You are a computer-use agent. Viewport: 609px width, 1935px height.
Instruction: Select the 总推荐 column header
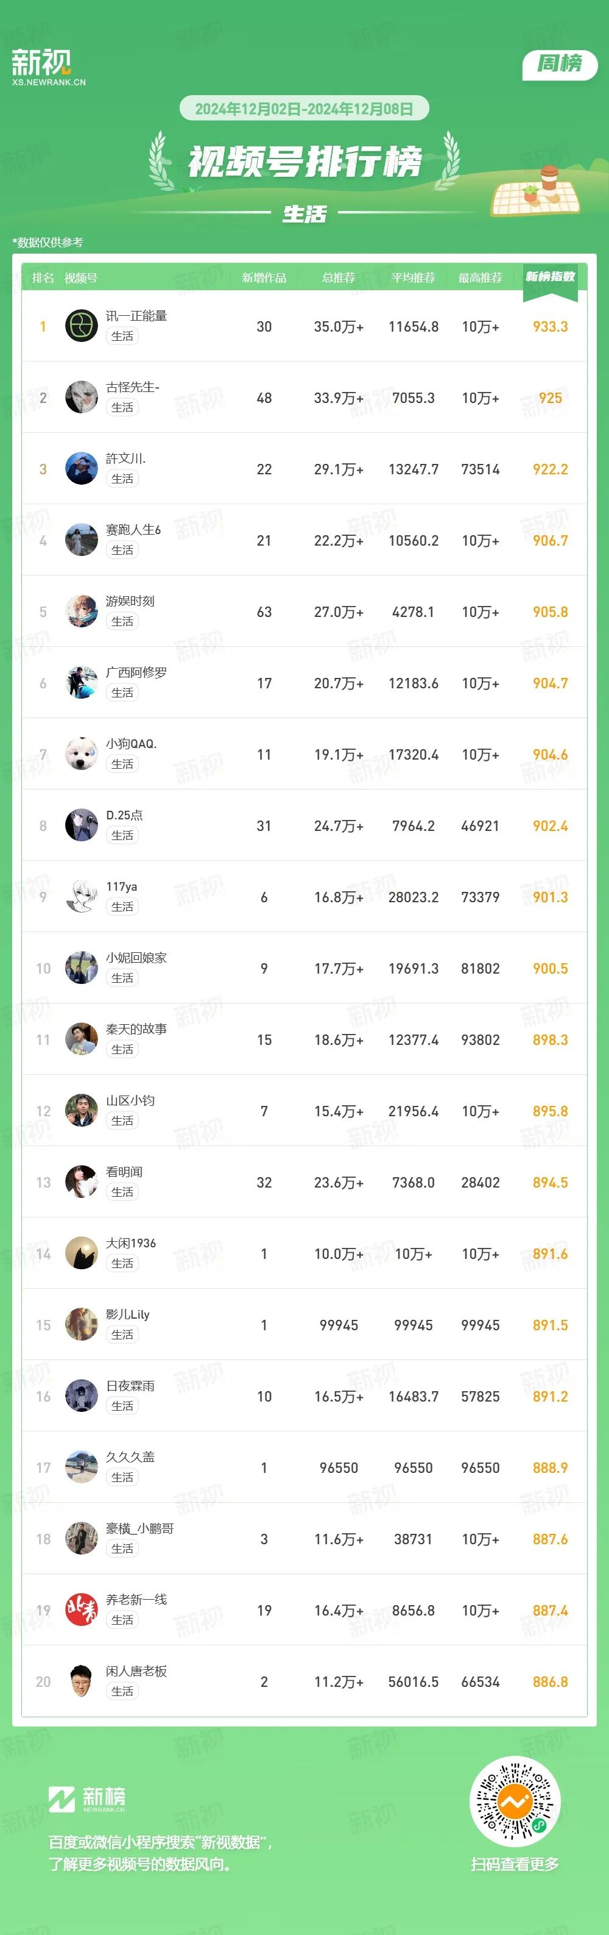tap(339, 278)
